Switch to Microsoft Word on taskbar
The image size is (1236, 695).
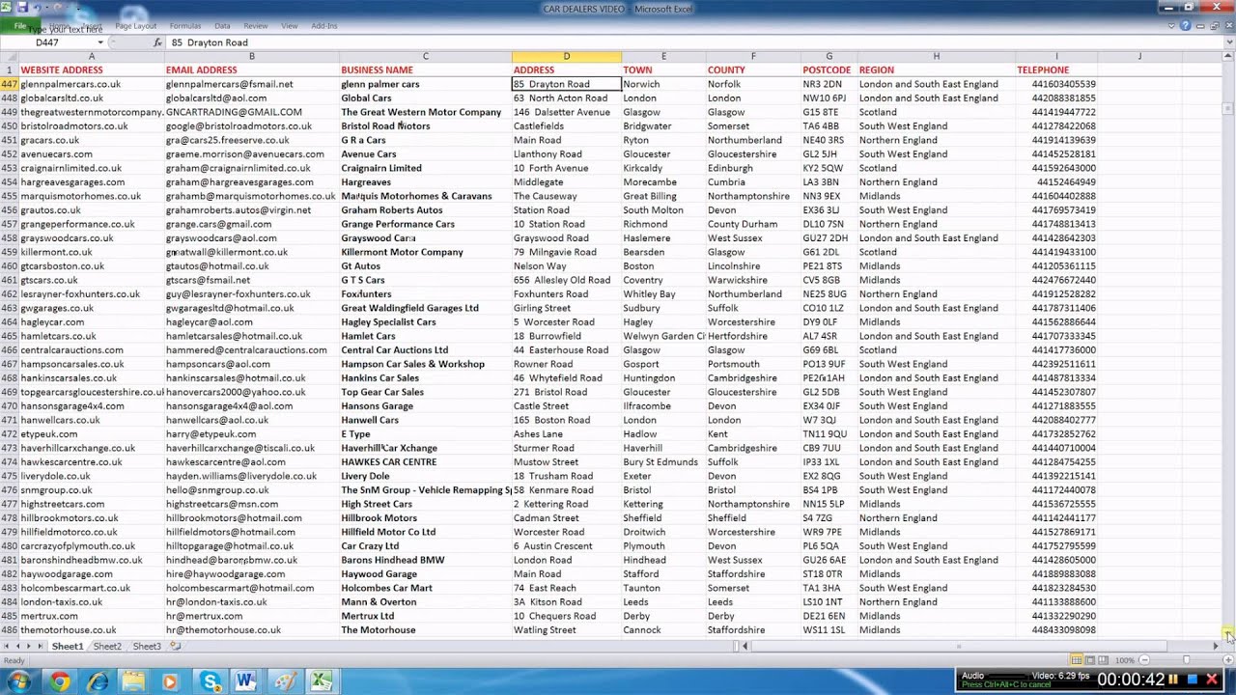(x=245, y=681)
